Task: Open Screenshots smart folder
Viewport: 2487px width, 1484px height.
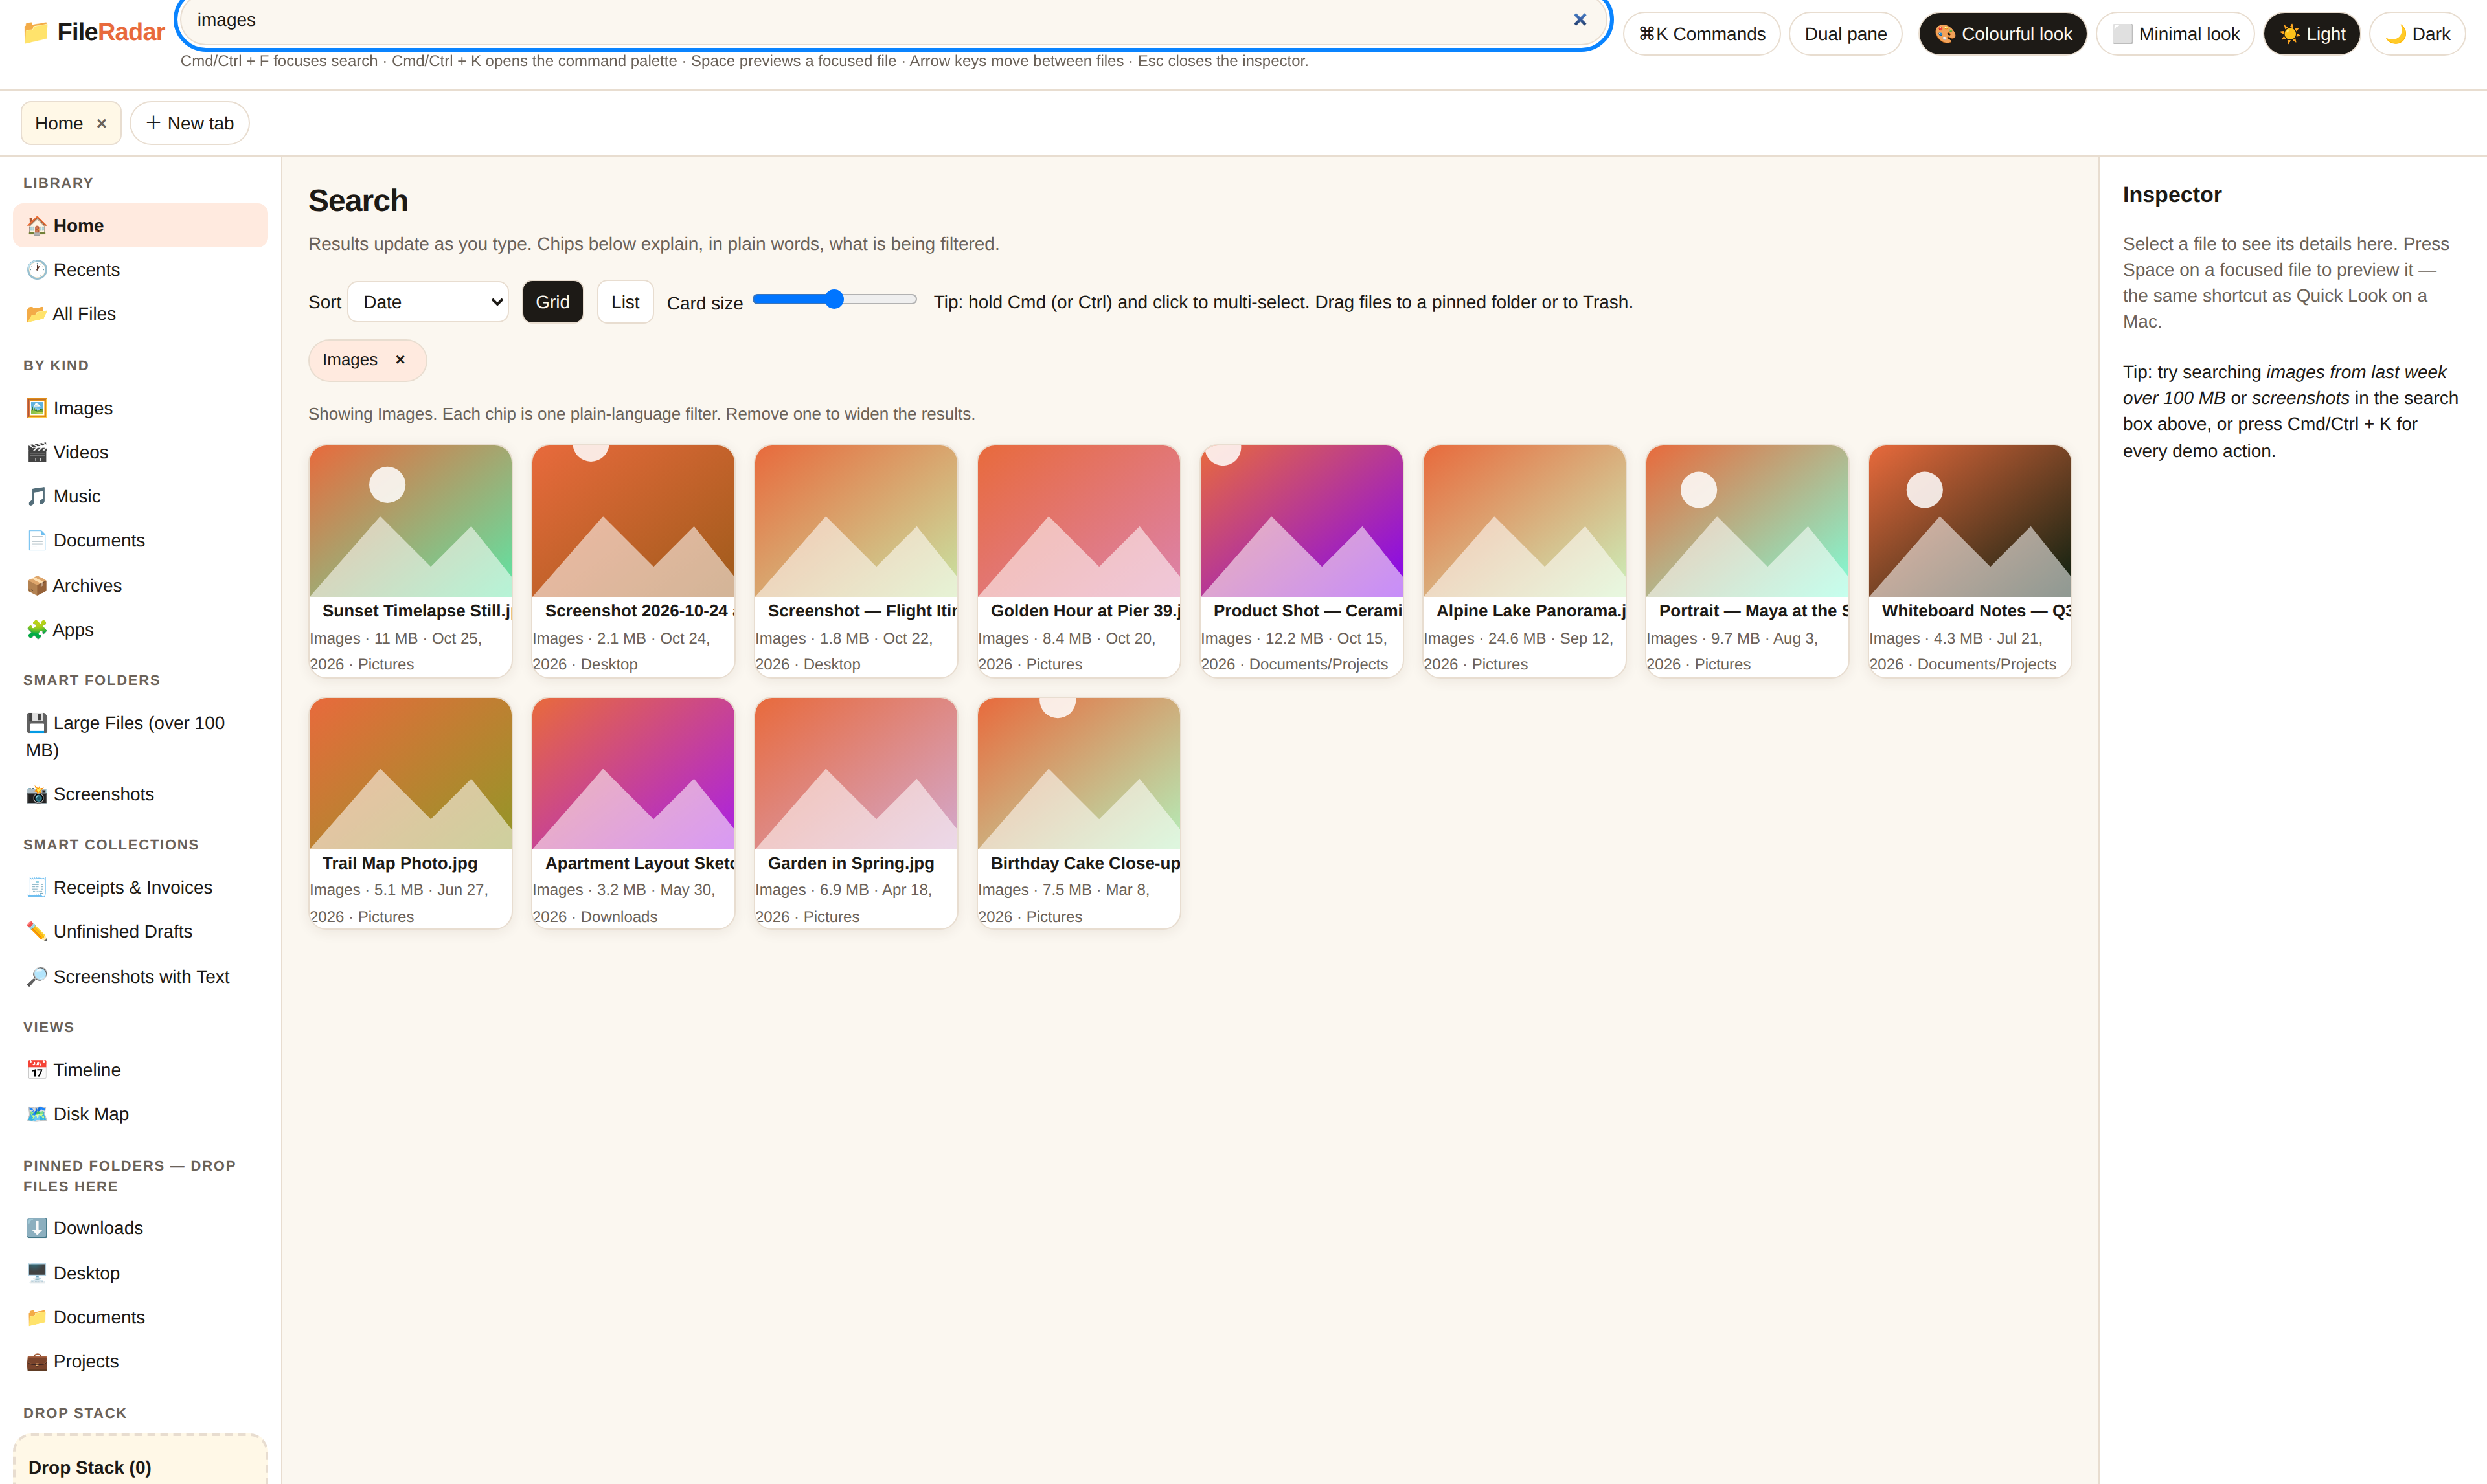Action: click(140, 794)
